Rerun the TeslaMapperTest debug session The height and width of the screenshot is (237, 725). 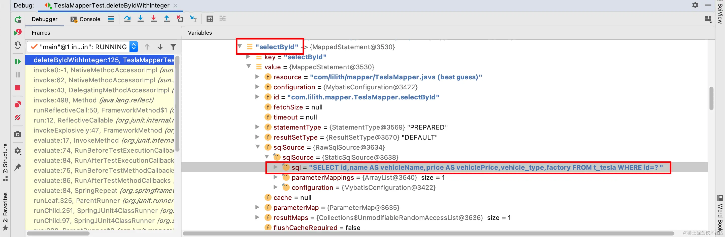click(x=18, y=19)
